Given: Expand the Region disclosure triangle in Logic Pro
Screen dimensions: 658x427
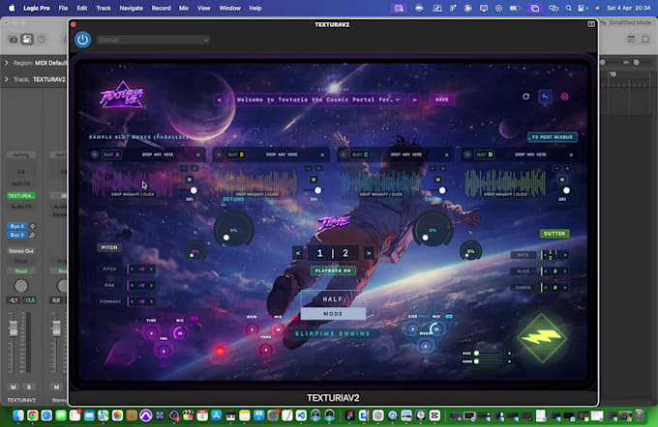Looking at the screenshot, I should [x=7, y=63].
